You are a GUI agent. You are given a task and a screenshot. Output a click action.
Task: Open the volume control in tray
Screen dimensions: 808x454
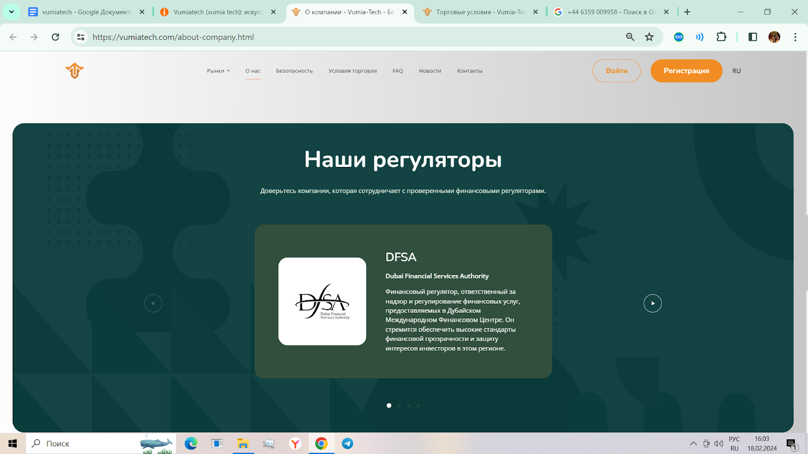pyautogui.click(x=719, y=443)
